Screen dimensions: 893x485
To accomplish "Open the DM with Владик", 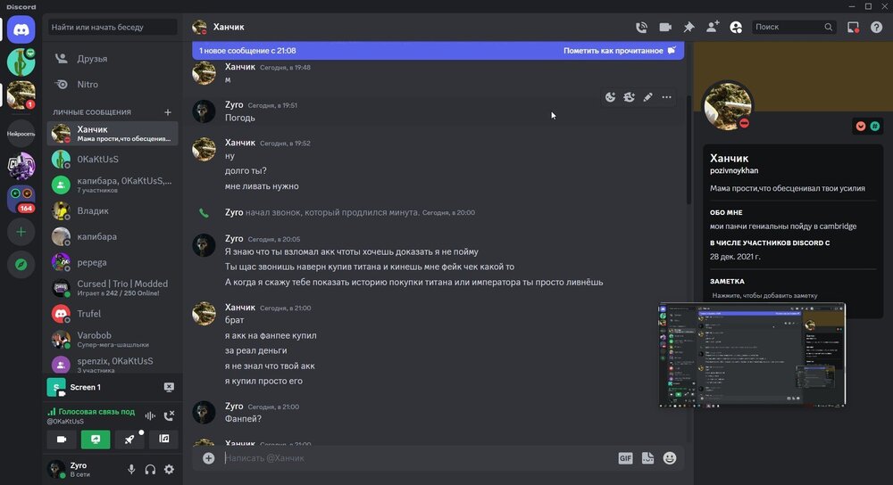I will tap(113, 211).
